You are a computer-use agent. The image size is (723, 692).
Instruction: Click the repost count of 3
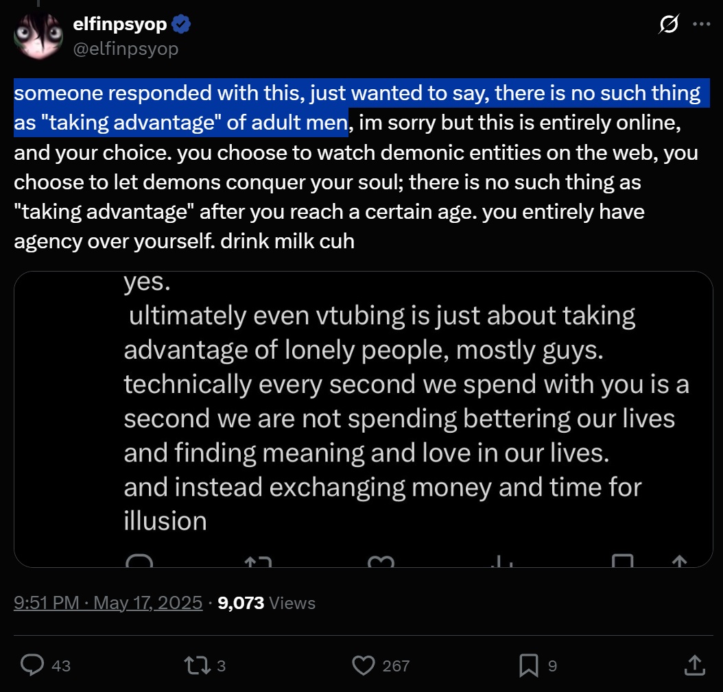coord(222,665)
